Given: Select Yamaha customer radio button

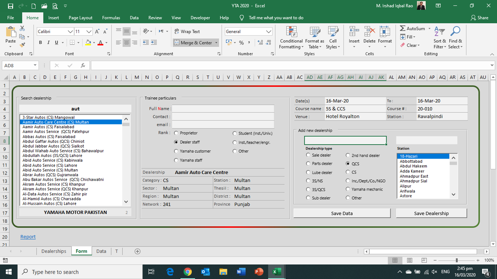Looking at the screenshot, I should pyautogui.click(x=176, y=151).
